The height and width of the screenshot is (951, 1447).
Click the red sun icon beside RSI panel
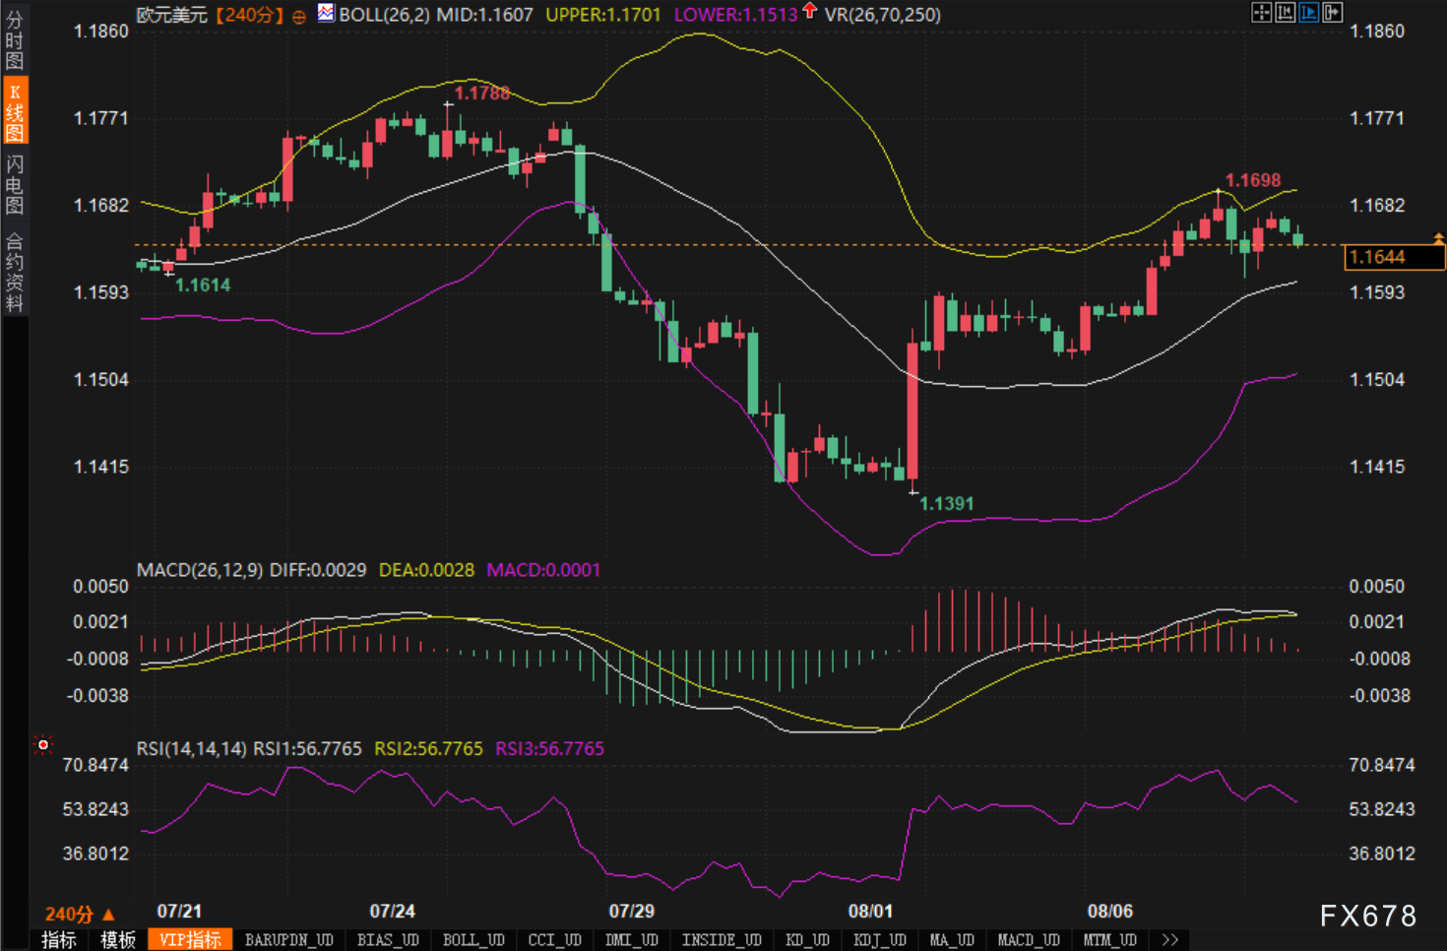click(x=42, y=745)
